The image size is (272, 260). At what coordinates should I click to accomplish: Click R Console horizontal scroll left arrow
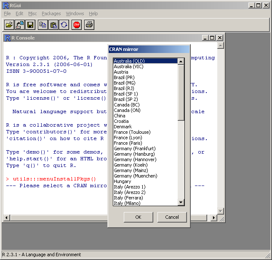(x=7, y=218)
